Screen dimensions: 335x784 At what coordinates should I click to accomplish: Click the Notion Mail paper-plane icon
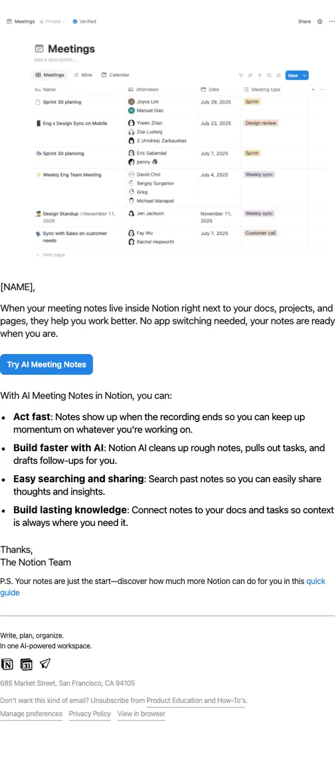tap(45, 664)
